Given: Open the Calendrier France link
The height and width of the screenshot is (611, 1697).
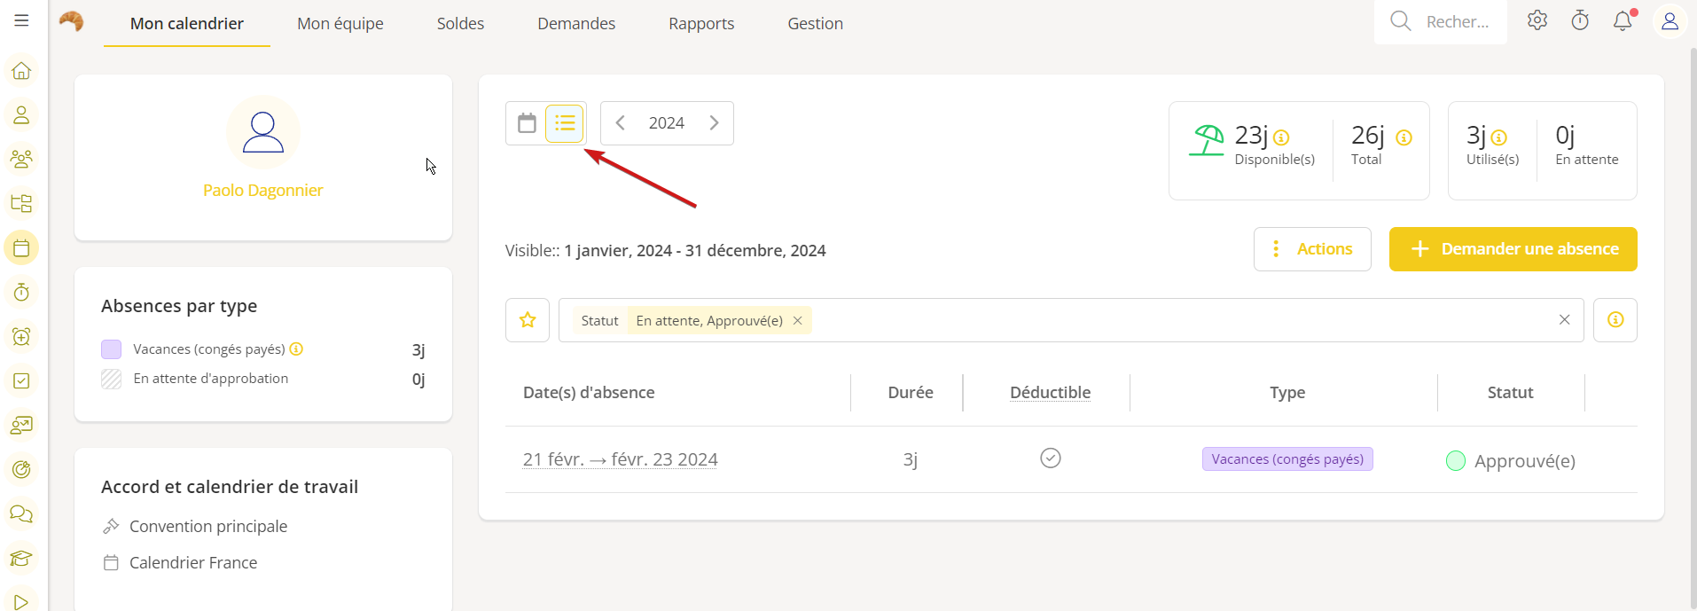Looking at the screenshot, I should click(193, 563).
